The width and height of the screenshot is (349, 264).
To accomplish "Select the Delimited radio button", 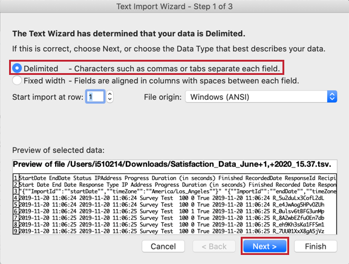I will [x=17, y=68].
